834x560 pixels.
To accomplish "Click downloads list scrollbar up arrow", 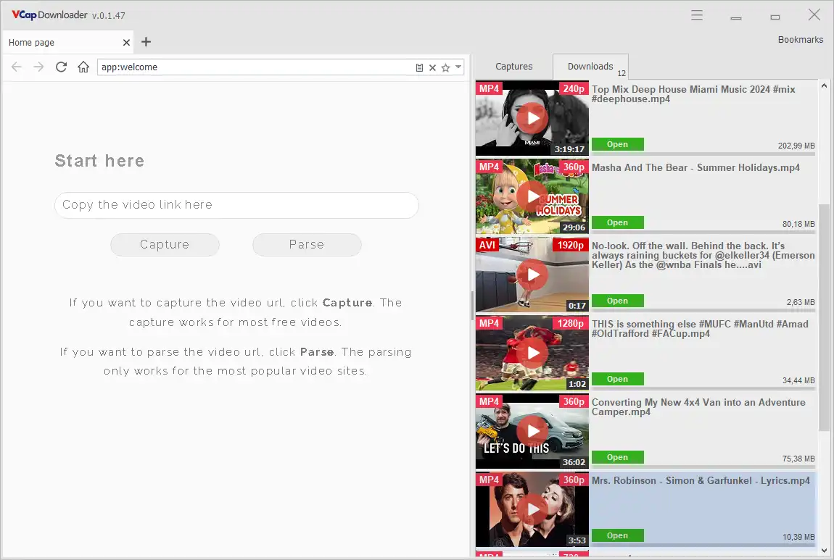I will 824,85.
